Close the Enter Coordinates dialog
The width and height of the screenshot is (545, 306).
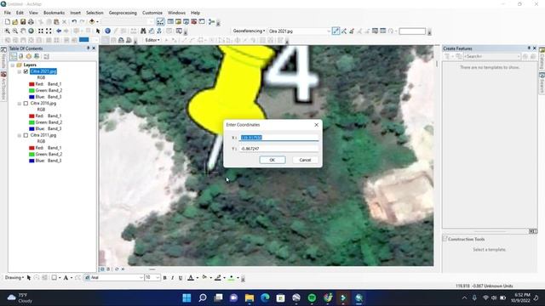click(x=316, y=125)
